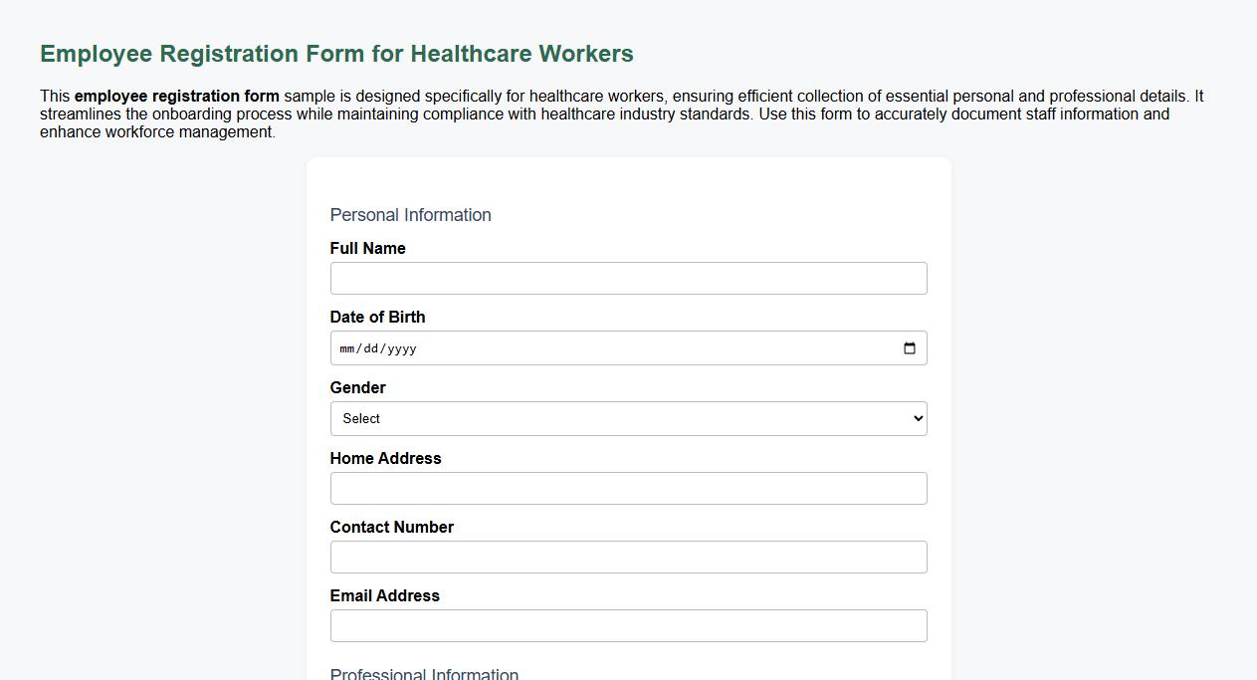Click the Date of Birth label text

pos(377,317)
